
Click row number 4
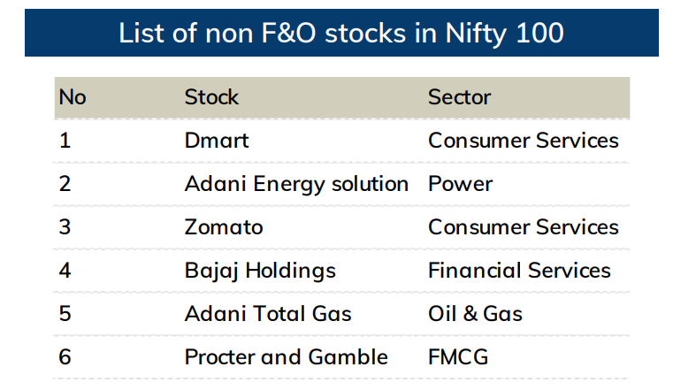pyautogui.click(x=65, y=270)
